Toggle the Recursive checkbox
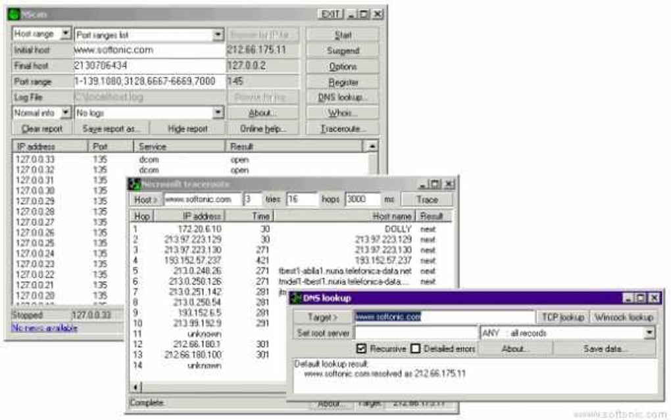The image size is (671, 420). pos(362,348)
